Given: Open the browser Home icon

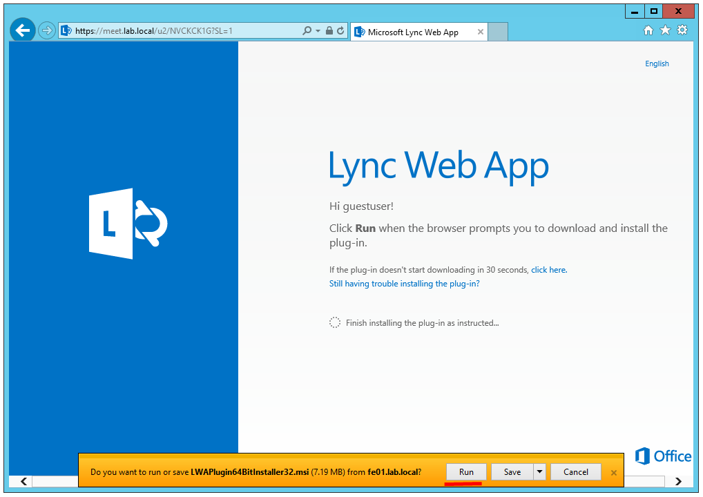Looking at the screenshot, I should 648,30.
